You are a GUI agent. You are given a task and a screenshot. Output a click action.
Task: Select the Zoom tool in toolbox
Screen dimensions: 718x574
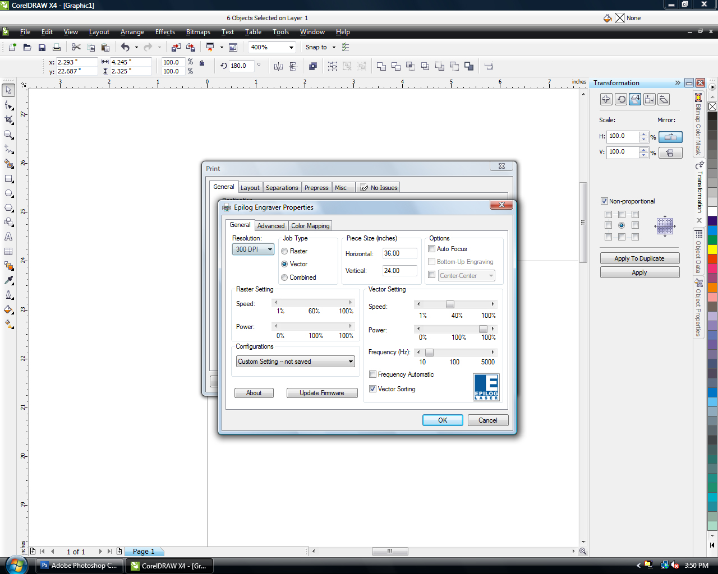pyautogui.click(x=8, y=135)
